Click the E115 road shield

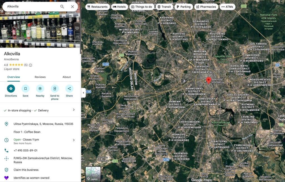point(244,6)
